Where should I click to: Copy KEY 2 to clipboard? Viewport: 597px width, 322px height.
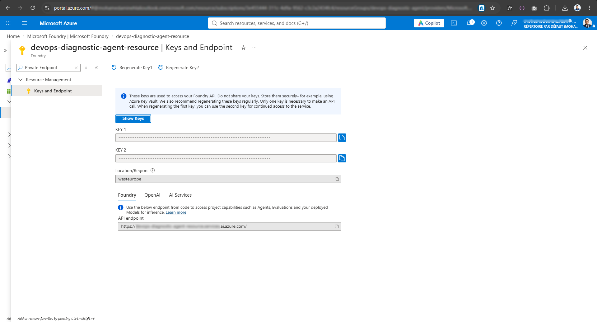pyautogui.click(x=342, y=158)
